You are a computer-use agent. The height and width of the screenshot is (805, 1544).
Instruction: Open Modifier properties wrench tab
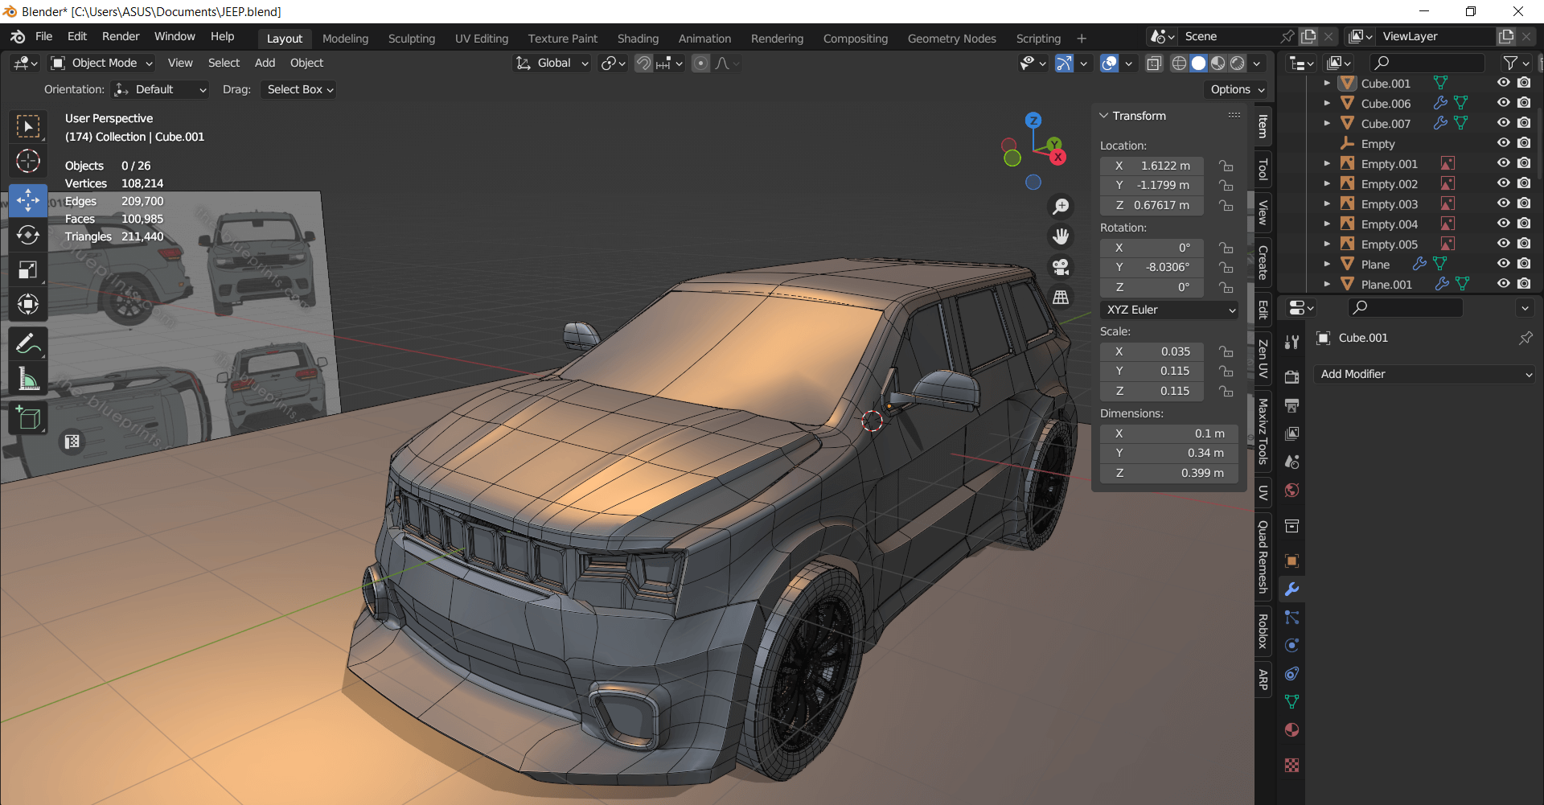click(1292, 589)
